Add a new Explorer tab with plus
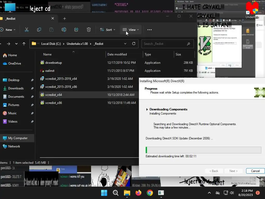 pos(64,19)
